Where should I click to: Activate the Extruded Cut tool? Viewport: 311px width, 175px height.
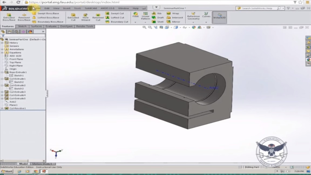click(x=73, y=16)
